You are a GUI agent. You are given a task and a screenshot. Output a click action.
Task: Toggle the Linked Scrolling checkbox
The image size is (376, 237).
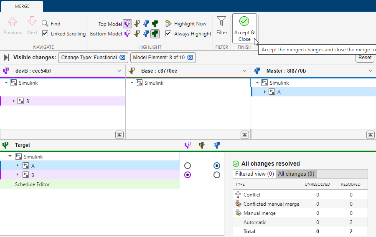[46, 34]
